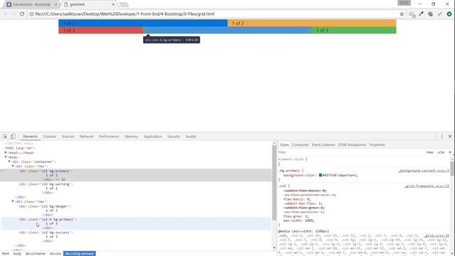Screen dimensions: 455x256
Task: Reload the page with the refresh icon
Action: point(22,14)
